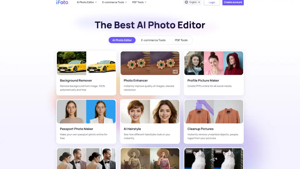
Task: Open the English language selector
Action: click(x=192, y=2)
